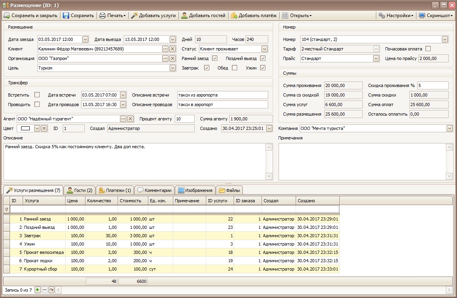Expand the Цель purpose dropdown

pos(172,68)
